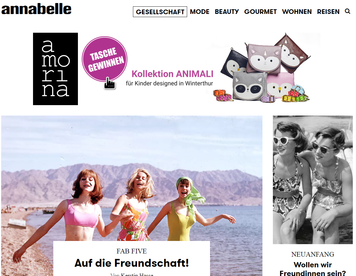The height and width of the screenshot is (276, 356).
Task: Open the GESELLSCHAFT menu item
Action: pos(160,12)
